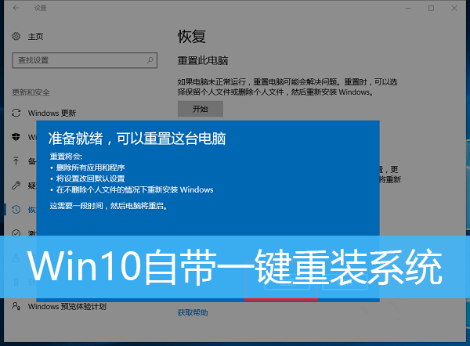Maximize the Settings window
This screenshot has width=470, height=346.
point(431,8)
